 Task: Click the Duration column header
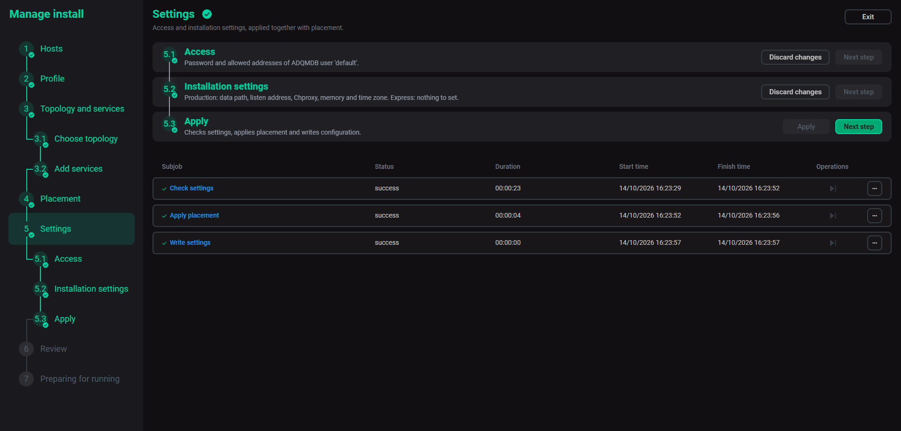(507, 166)
